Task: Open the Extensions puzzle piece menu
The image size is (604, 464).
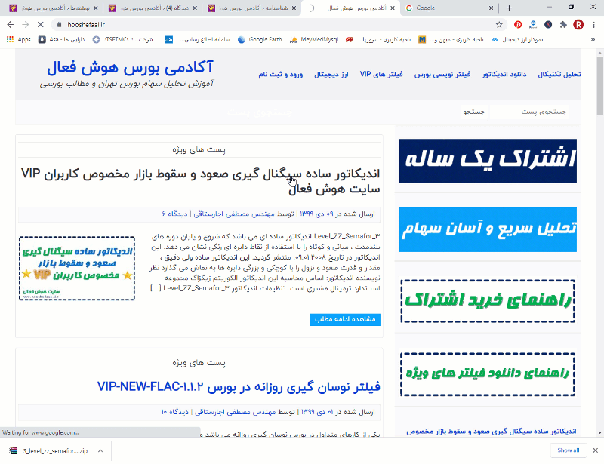Action: pyautogui.click(x=563, y=25)
